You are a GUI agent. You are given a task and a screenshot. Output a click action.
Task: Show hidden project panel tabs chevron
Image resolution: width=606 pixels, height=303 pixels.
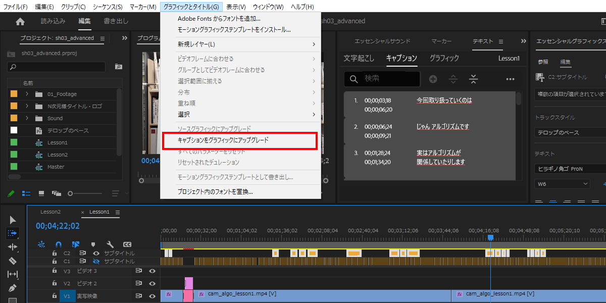tap(125, 38)
